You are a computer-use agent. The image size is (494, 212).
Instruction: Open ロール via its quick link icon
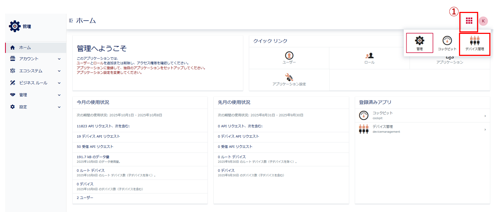click(369, 55)
